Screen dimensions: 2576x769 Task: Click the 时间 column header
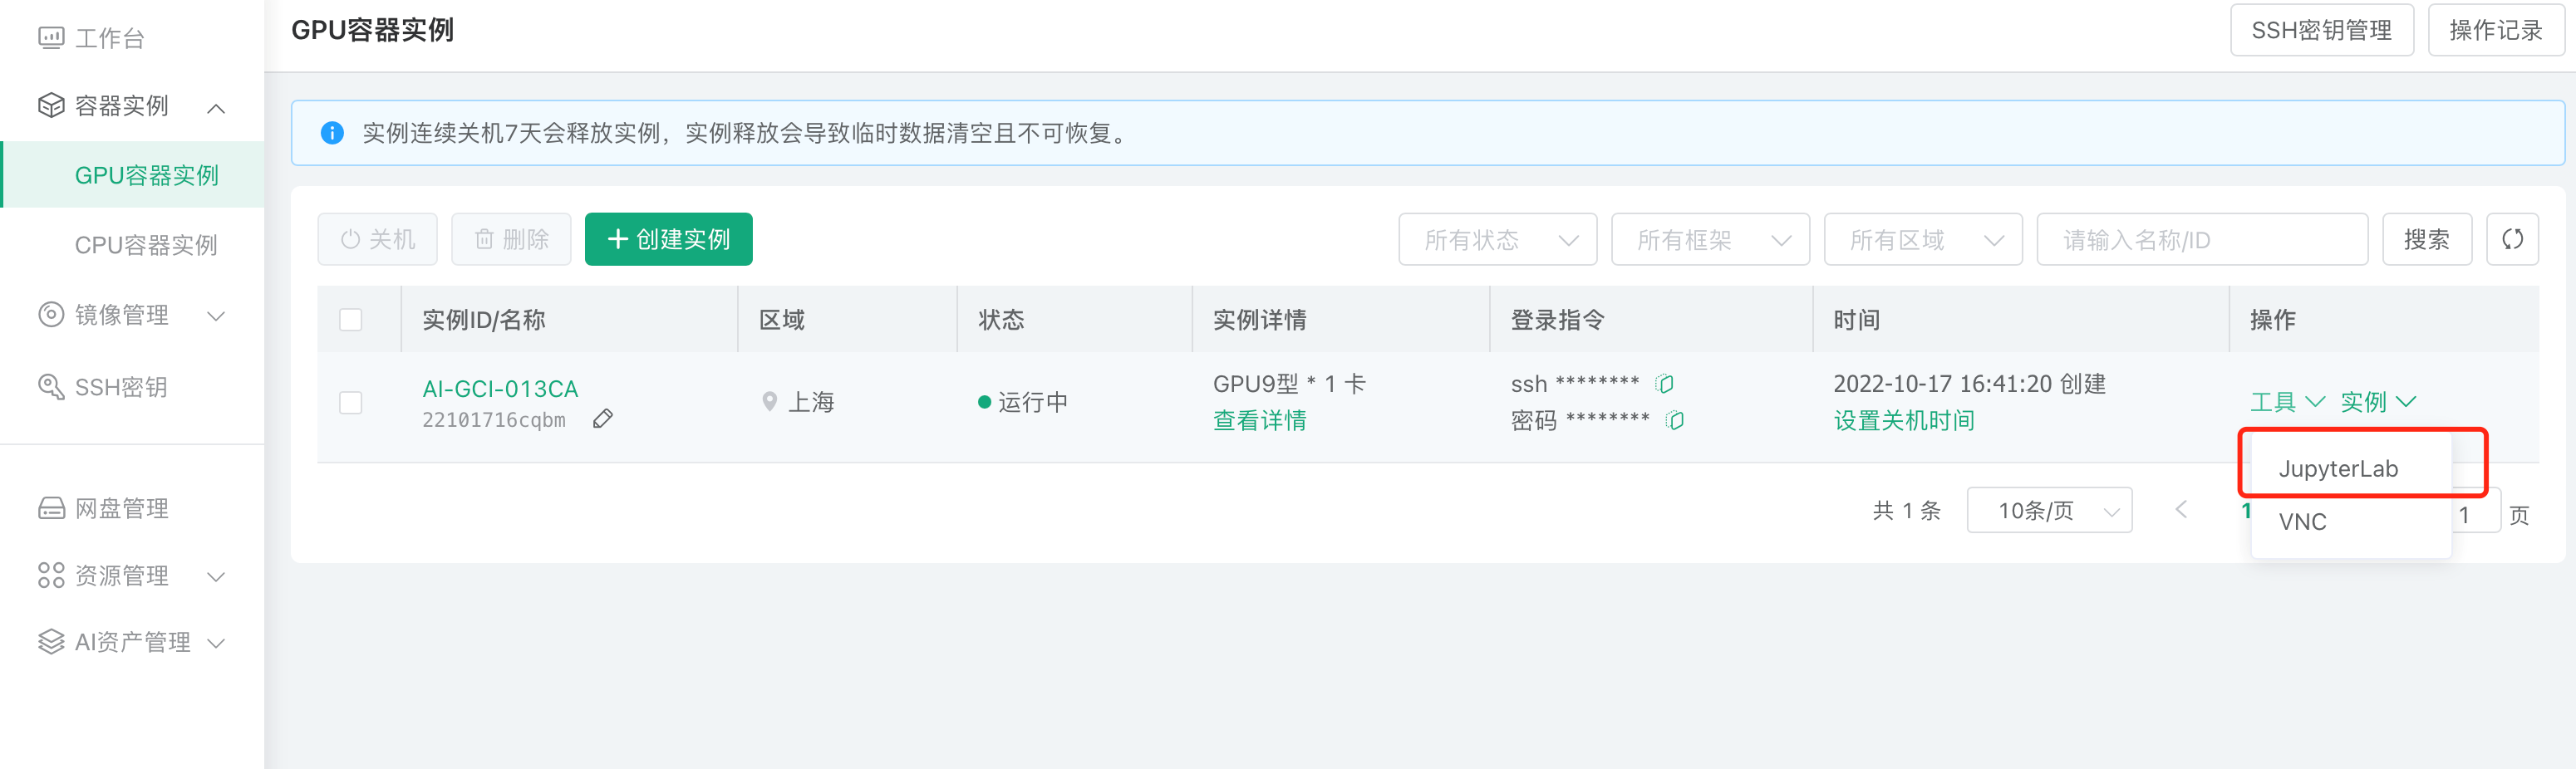coord(1856,319)
